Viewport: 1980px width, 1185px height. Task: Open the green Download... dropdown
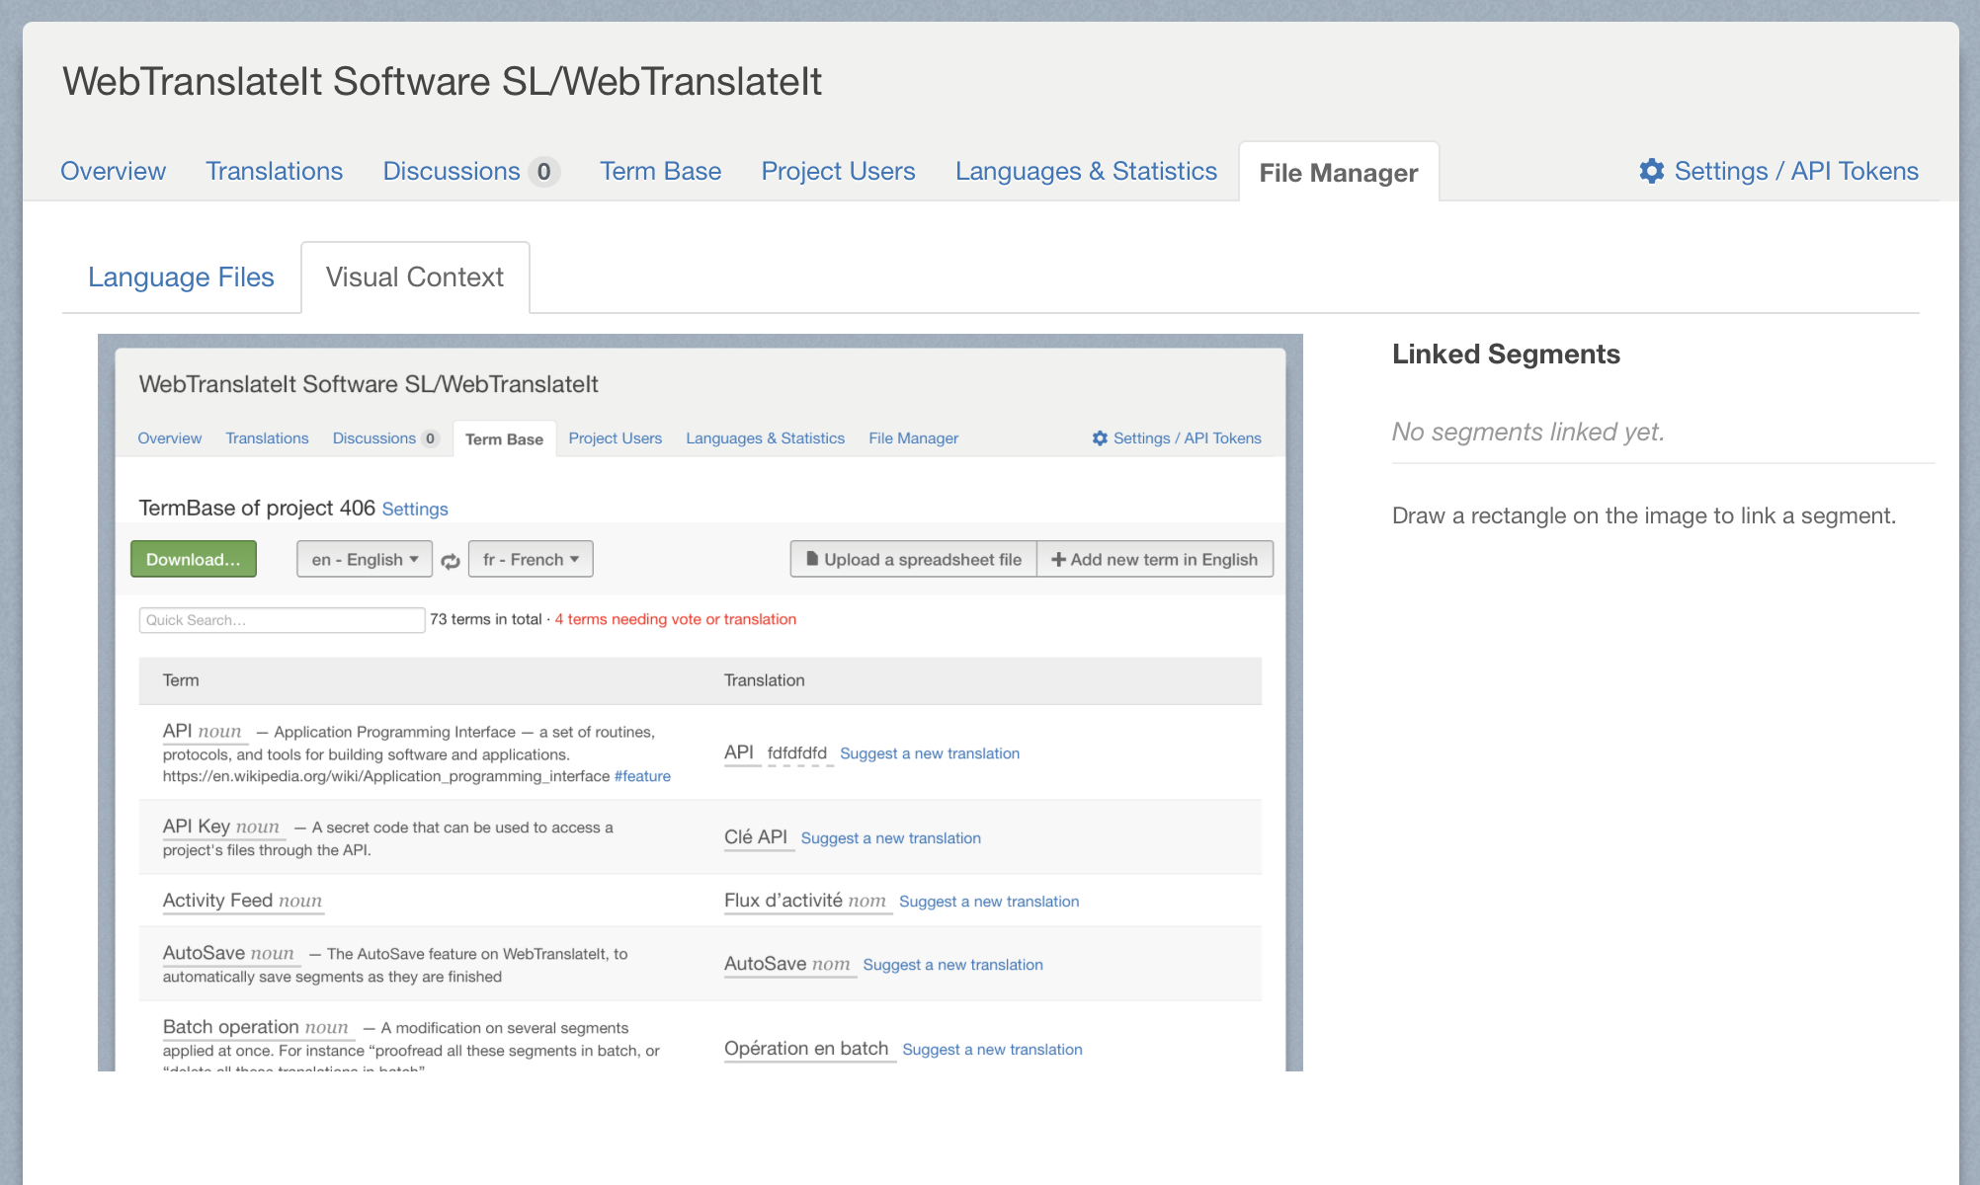click(194, 560)
